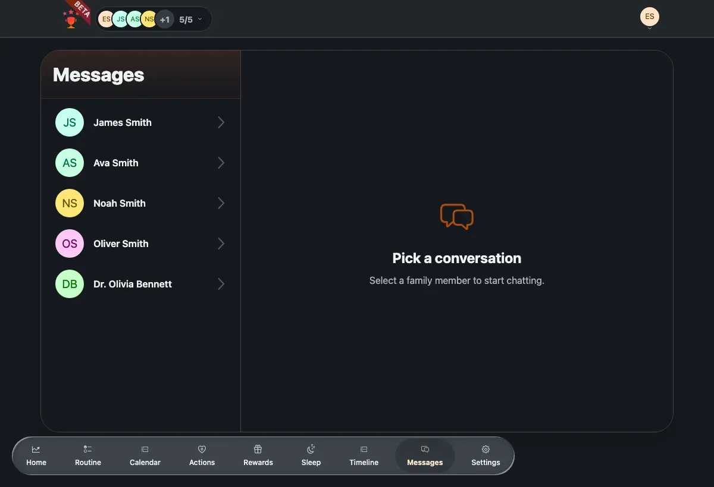Switch to the Sleep tab label
Viewport: 714px width, 487px height.
[311, 463]
